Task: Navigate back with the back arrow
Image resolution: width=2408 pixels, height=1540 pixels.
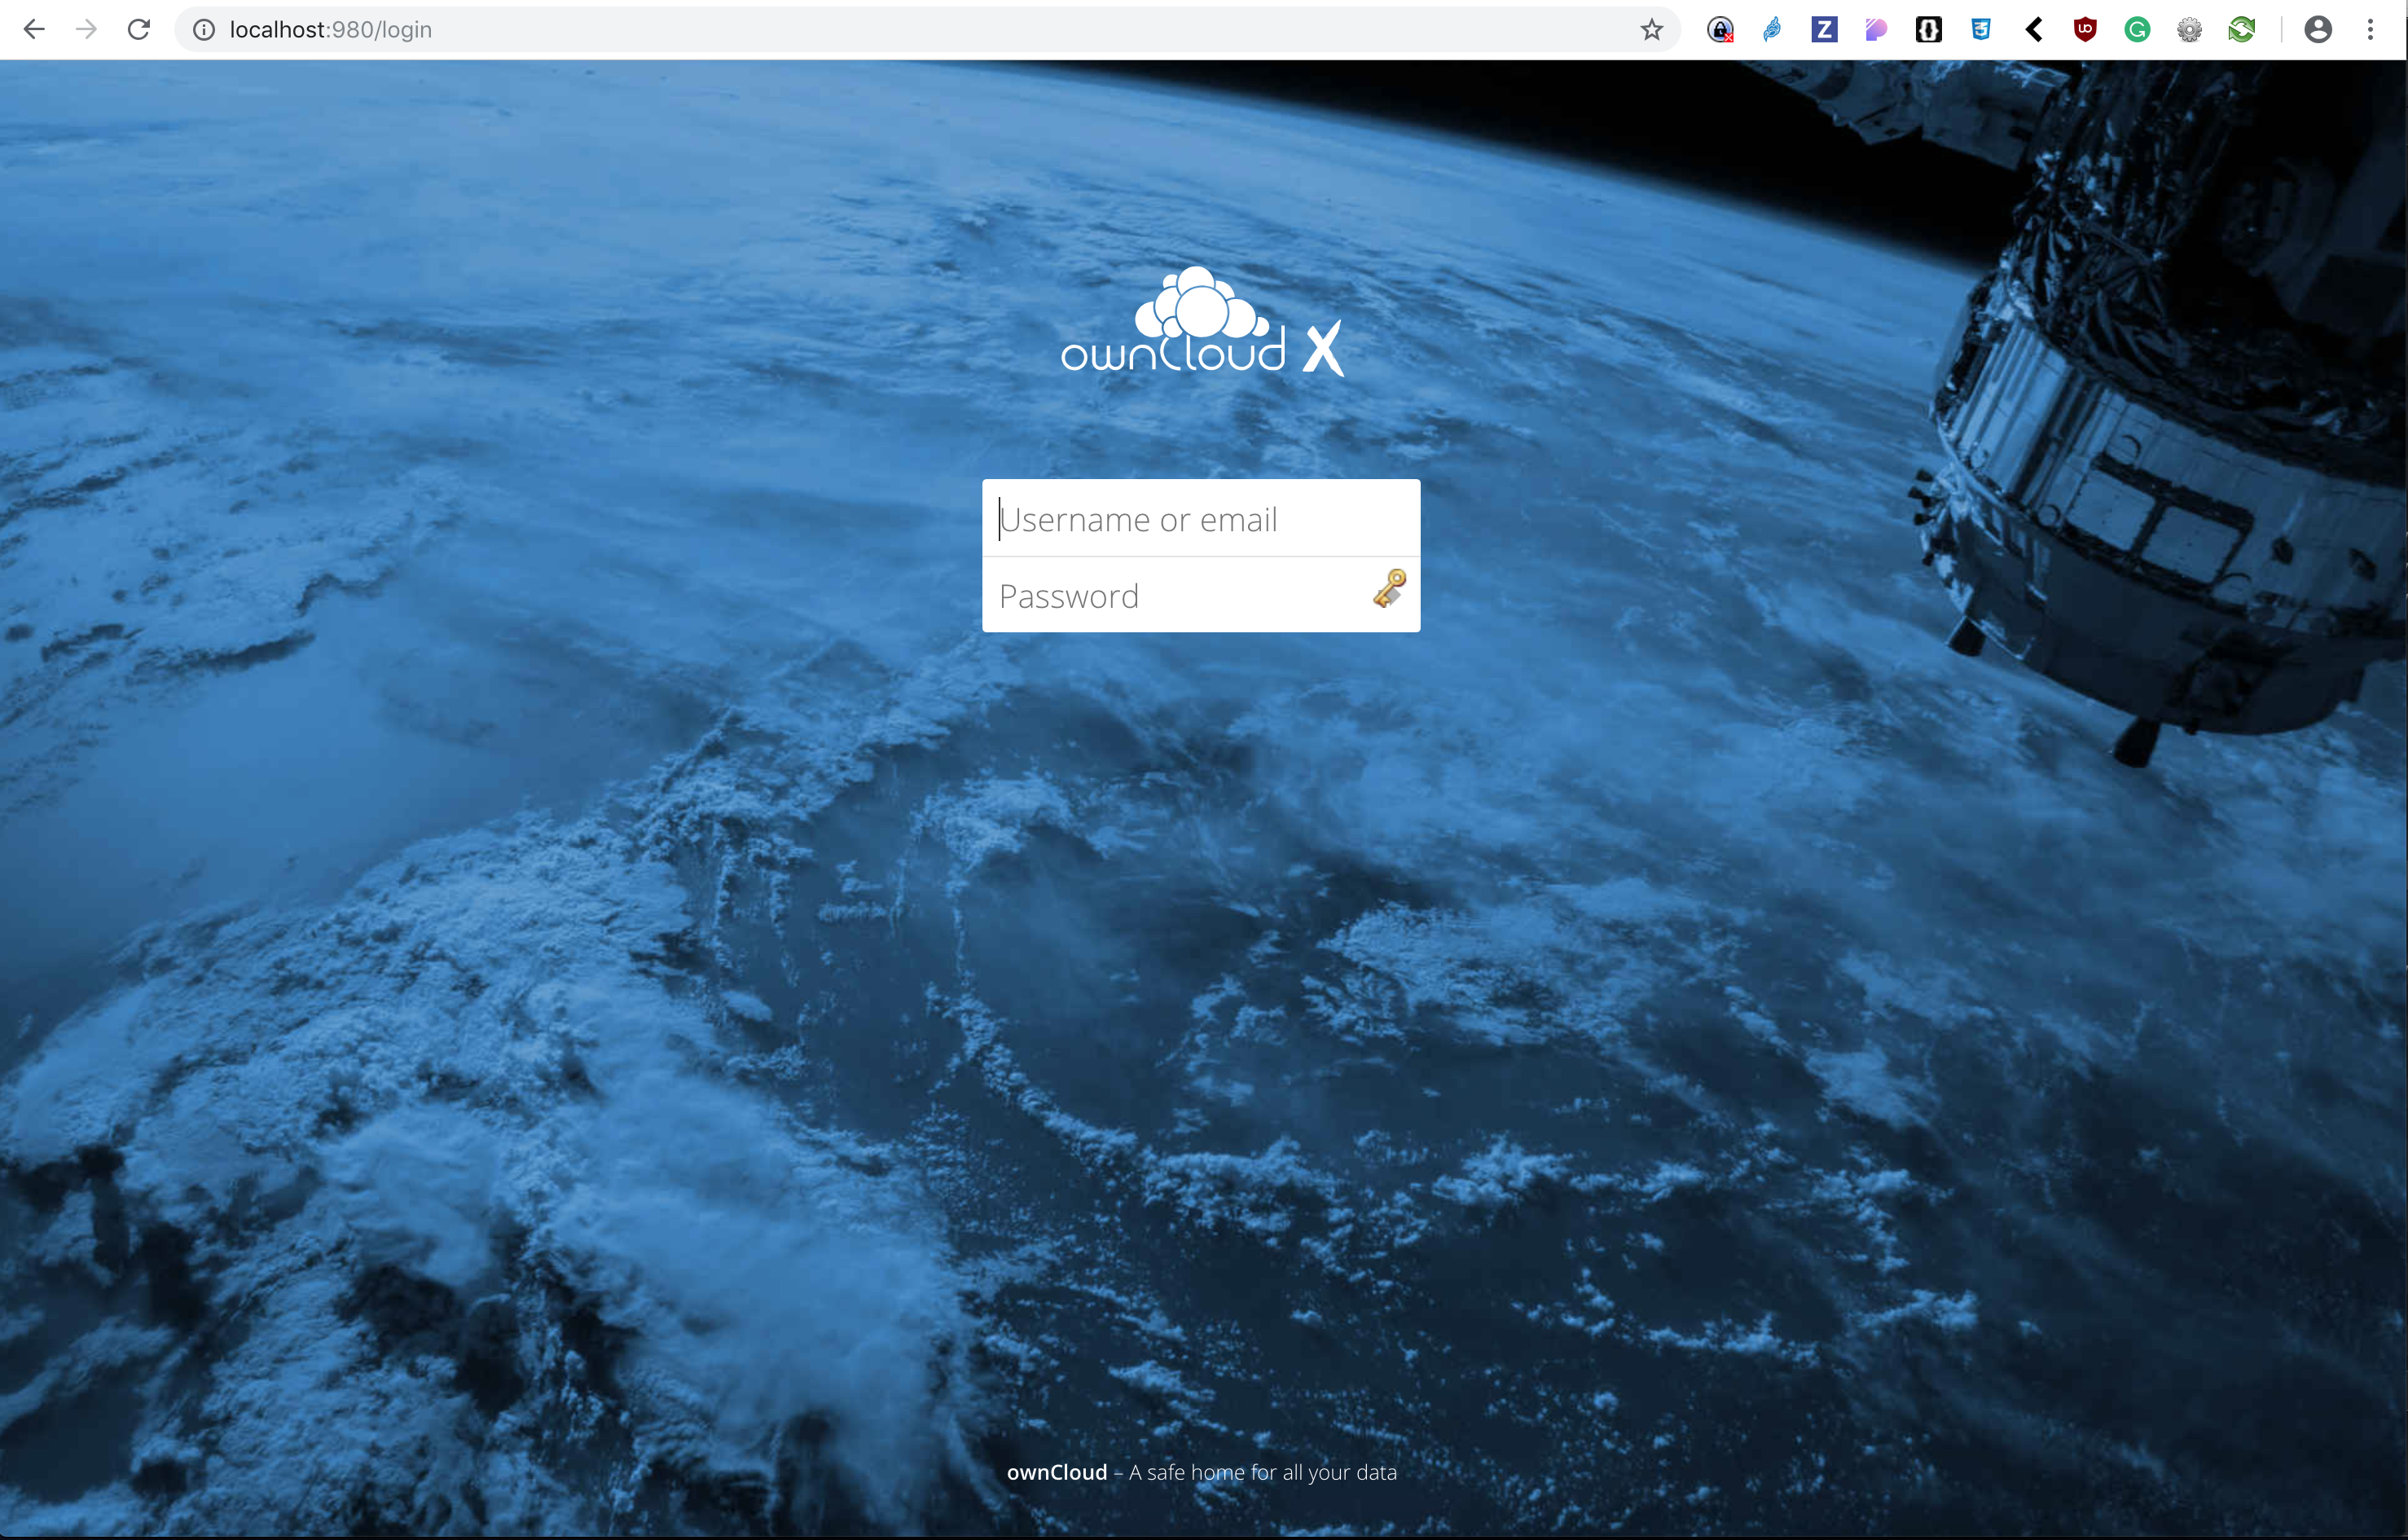Action: (x=35, y=29)
